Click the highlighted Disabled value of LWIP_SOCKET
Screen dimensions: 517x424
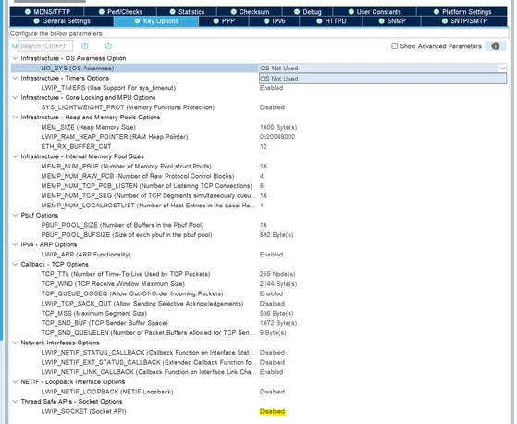point(272,411)
